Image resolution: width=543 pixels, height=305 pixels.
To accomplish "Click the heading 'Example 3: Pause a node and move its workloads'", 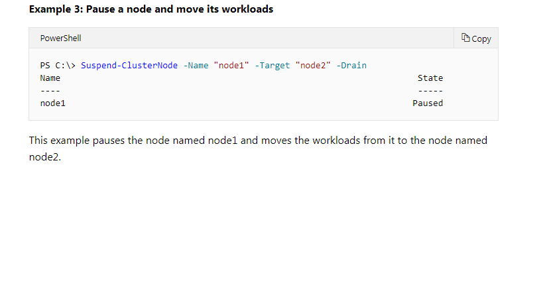I will (x=151, y=9).
